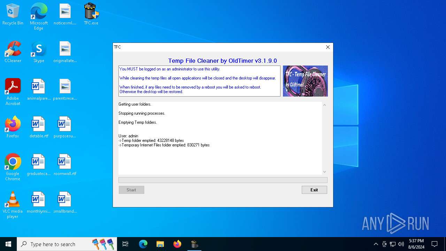Click 'Temp folder emptied: 43228148 bytes' line
This screenshot has width=446, height=251.
pos(151,140)
